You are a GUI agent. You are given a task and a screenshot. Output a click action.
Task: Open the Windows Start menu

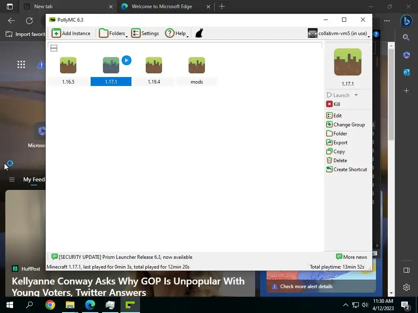(10, 305)
